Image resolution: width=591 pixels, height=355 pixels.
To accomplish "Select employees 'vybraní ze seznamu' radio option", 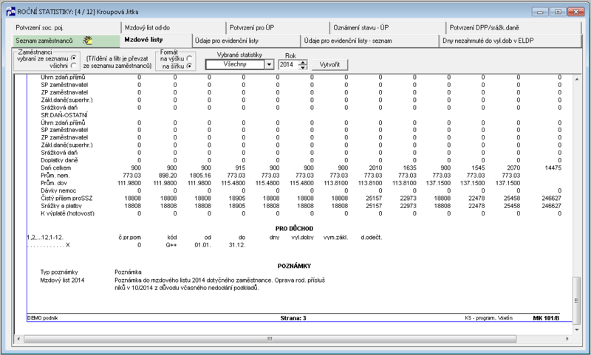I will pos(73,58).
